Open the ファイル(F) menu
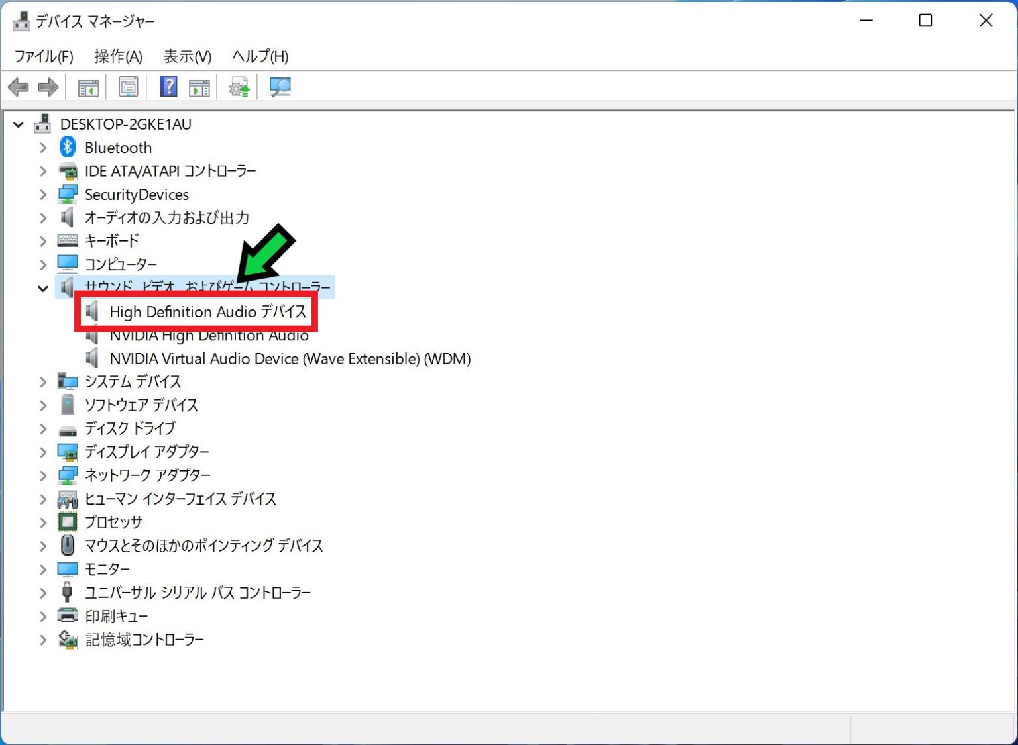This screenshot has width=1018, height=745. [44, 56]
